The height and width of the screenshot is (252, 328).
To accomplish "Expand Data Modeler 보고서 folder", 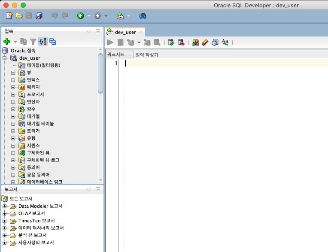I will (4, 206).
